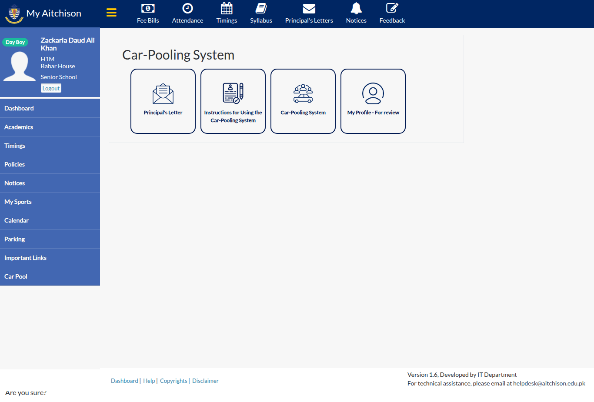The height and width of the screenshot is (402, 594).
Task: Open Academics in the sidebar
Action: (50, 127)
